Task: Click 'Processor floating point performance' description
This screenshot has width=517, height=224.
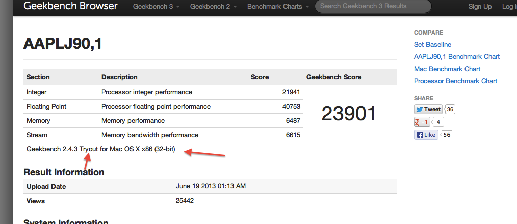Action: click(x=156, y=107)
